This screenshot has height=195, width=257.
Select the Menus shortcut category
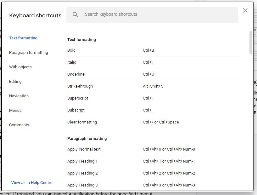(x=15, y=110)
